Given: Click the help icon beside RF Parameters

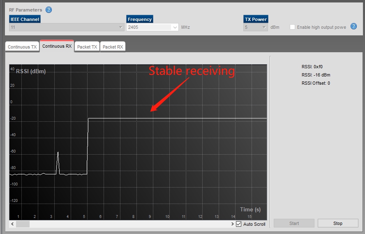Looking at the screenshot, I should pyautogui.click(x=49, y=10).
